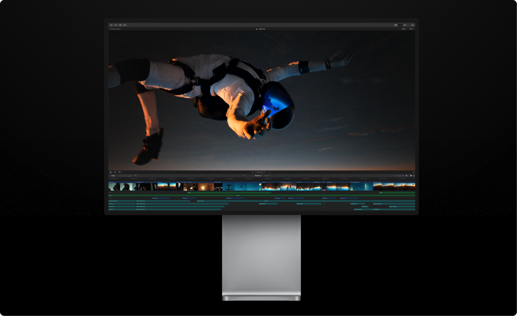Image resolution: width=517 pixels, height=316 pixels.
Task: Click the Import Media icon in toolbar
Action: click(111, 25)
